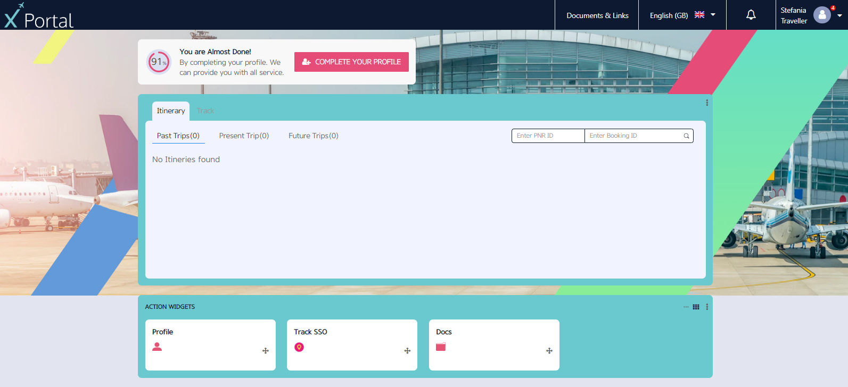Switch Action Widgets to compact row view

pyautogui.click(x=686, y=307)
